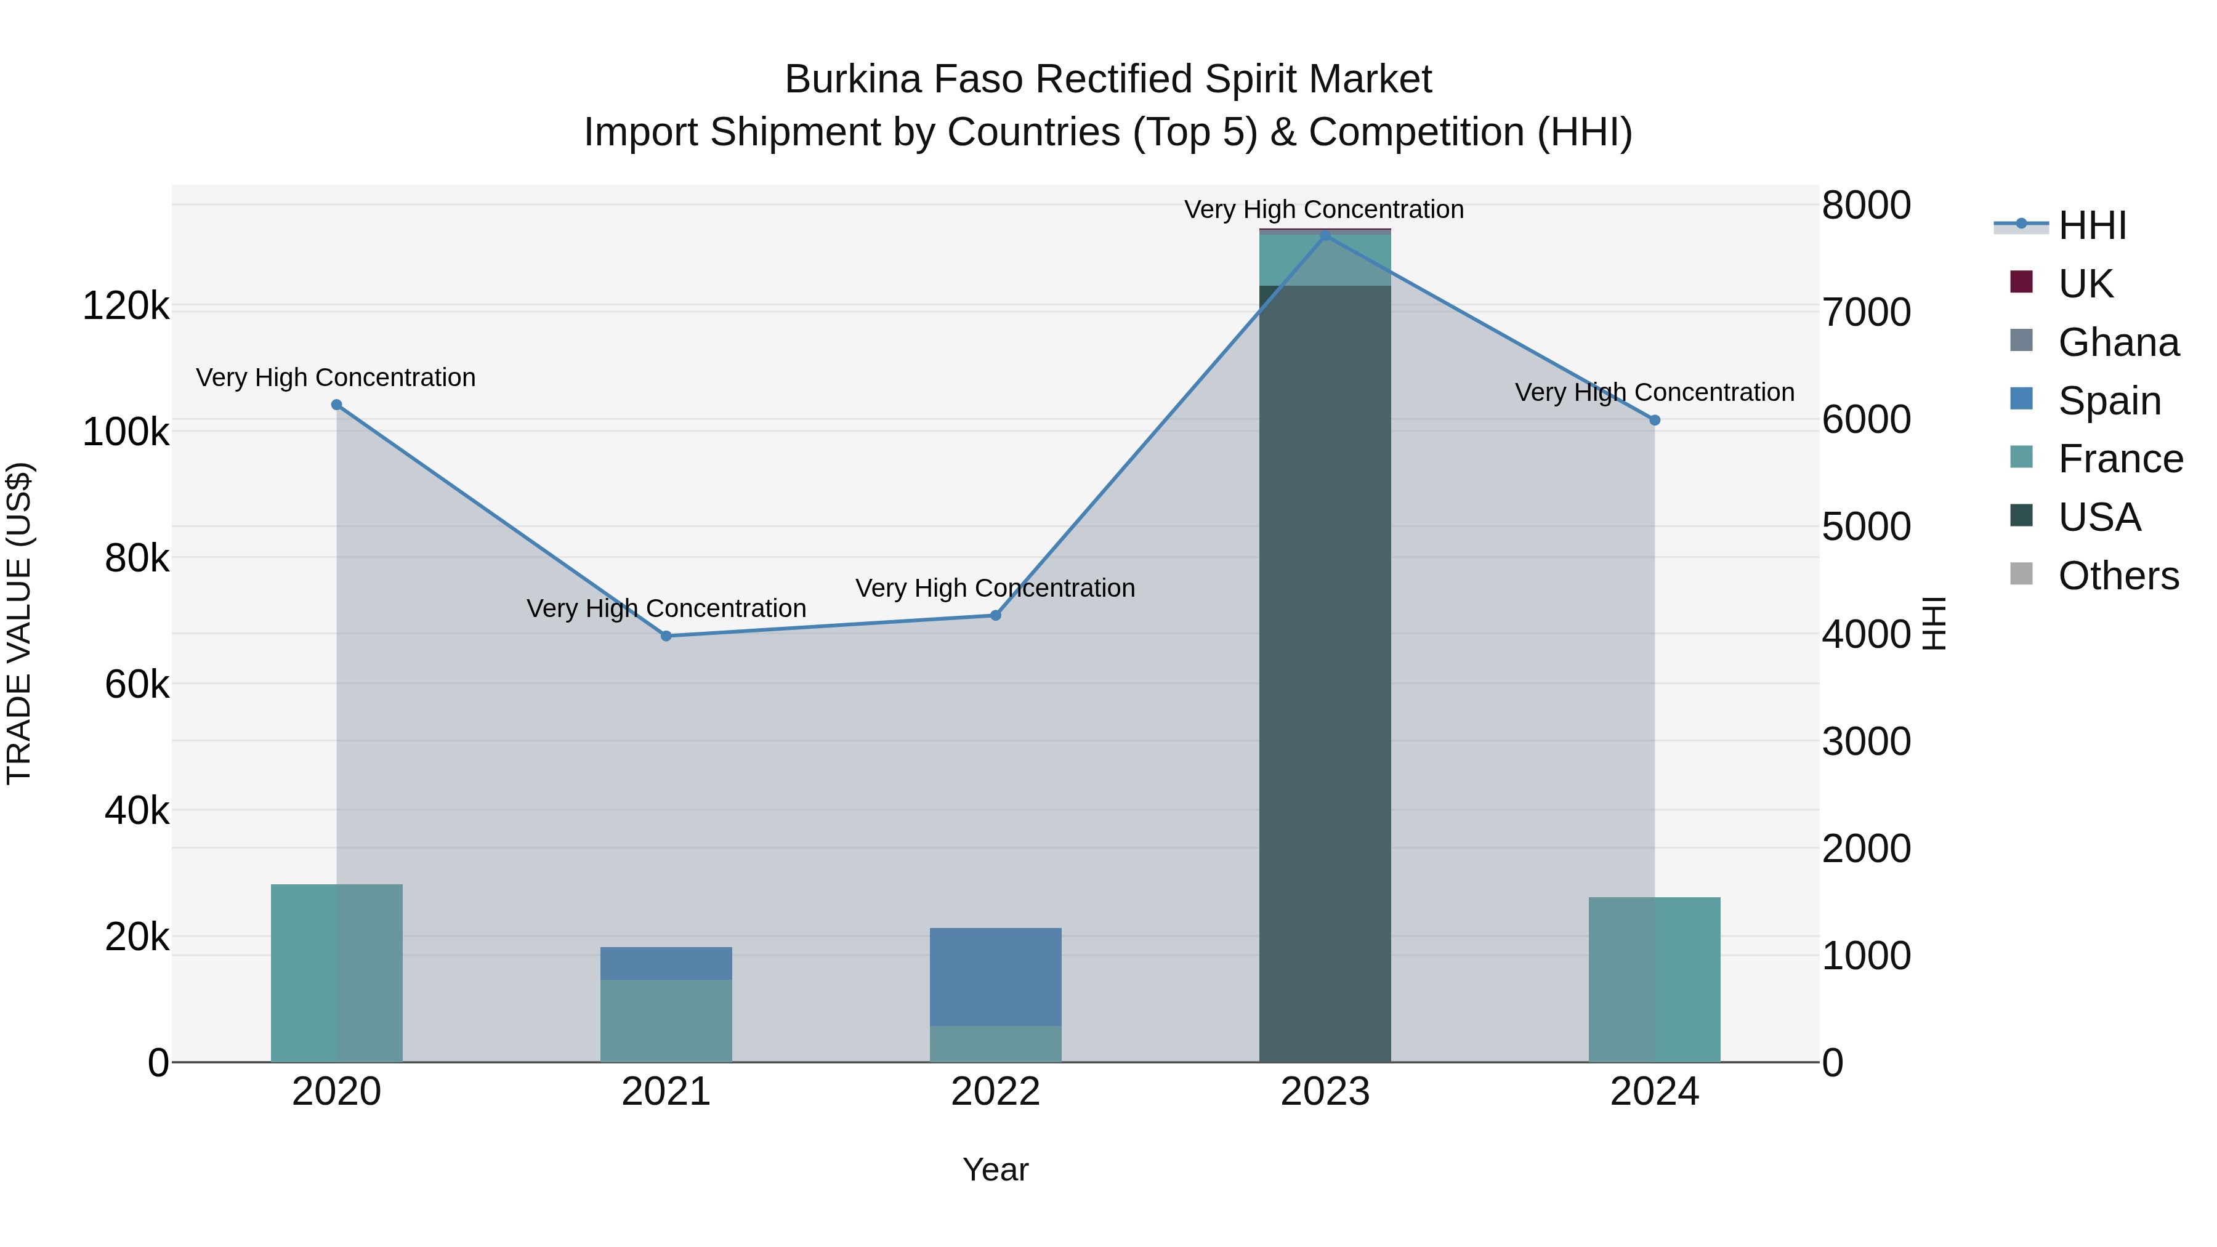2217x1247 pixels.
Task: Click the 5000 HHI axis tick
Action: pyautogui.click(x=1867, y=527)
